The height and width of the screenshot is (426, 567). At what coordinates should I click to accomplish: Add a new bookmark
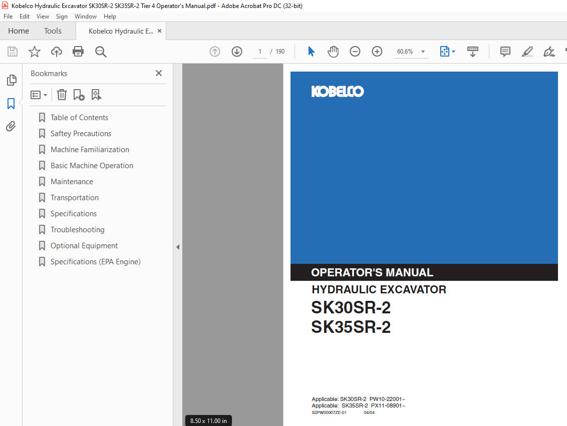(x=79, y=95)
